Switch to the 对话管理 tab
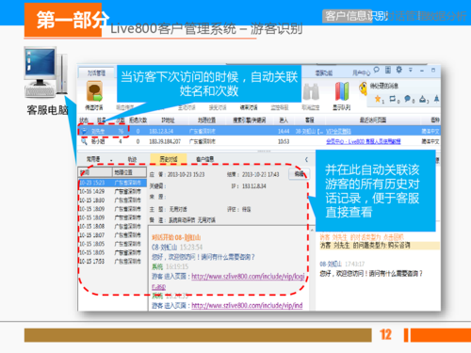Screen dimensions: 471x353 coord(96,72)
